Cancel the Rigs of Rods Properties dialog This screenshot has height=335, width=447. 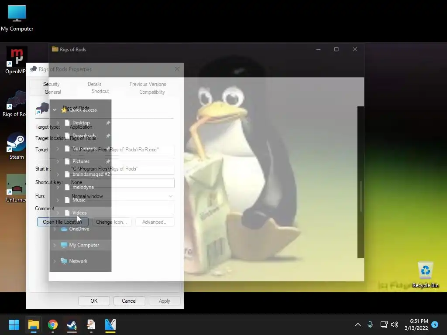(x=129, y=301)
